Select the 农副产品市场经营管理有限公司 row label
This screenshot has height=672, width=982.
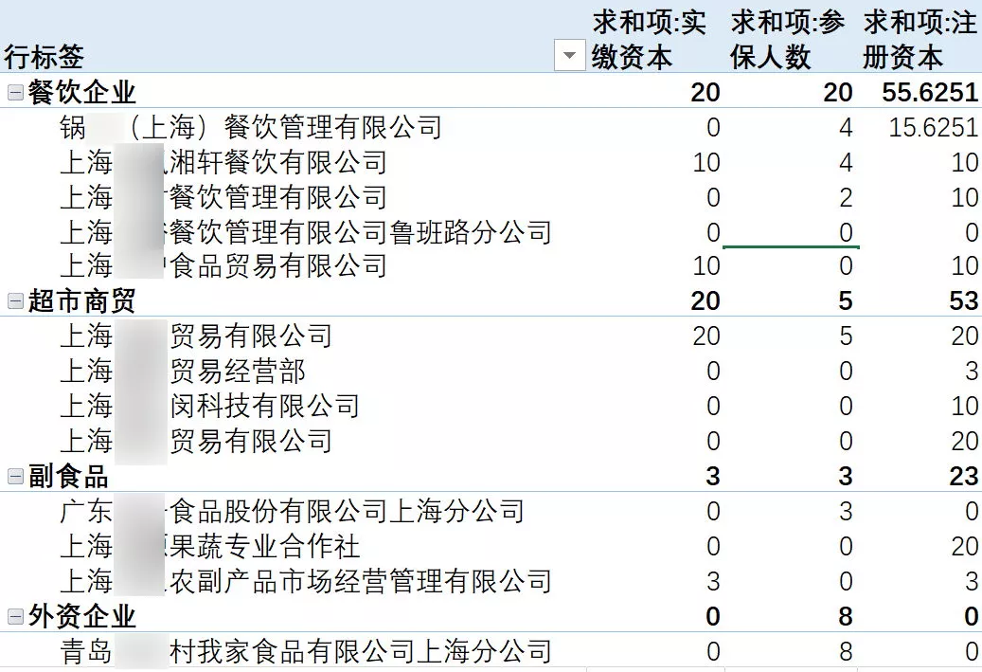(358, 581)
